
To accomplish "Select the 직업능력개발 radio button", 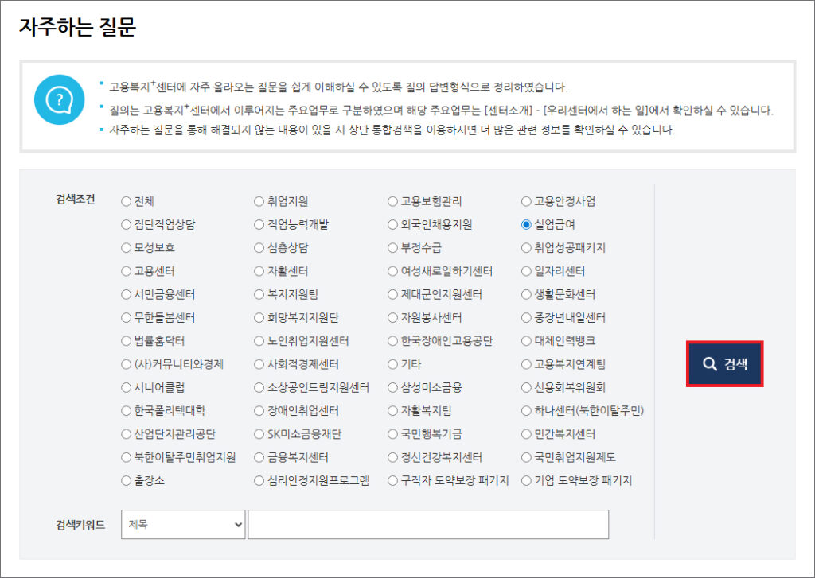I will (x=259, y=224).
